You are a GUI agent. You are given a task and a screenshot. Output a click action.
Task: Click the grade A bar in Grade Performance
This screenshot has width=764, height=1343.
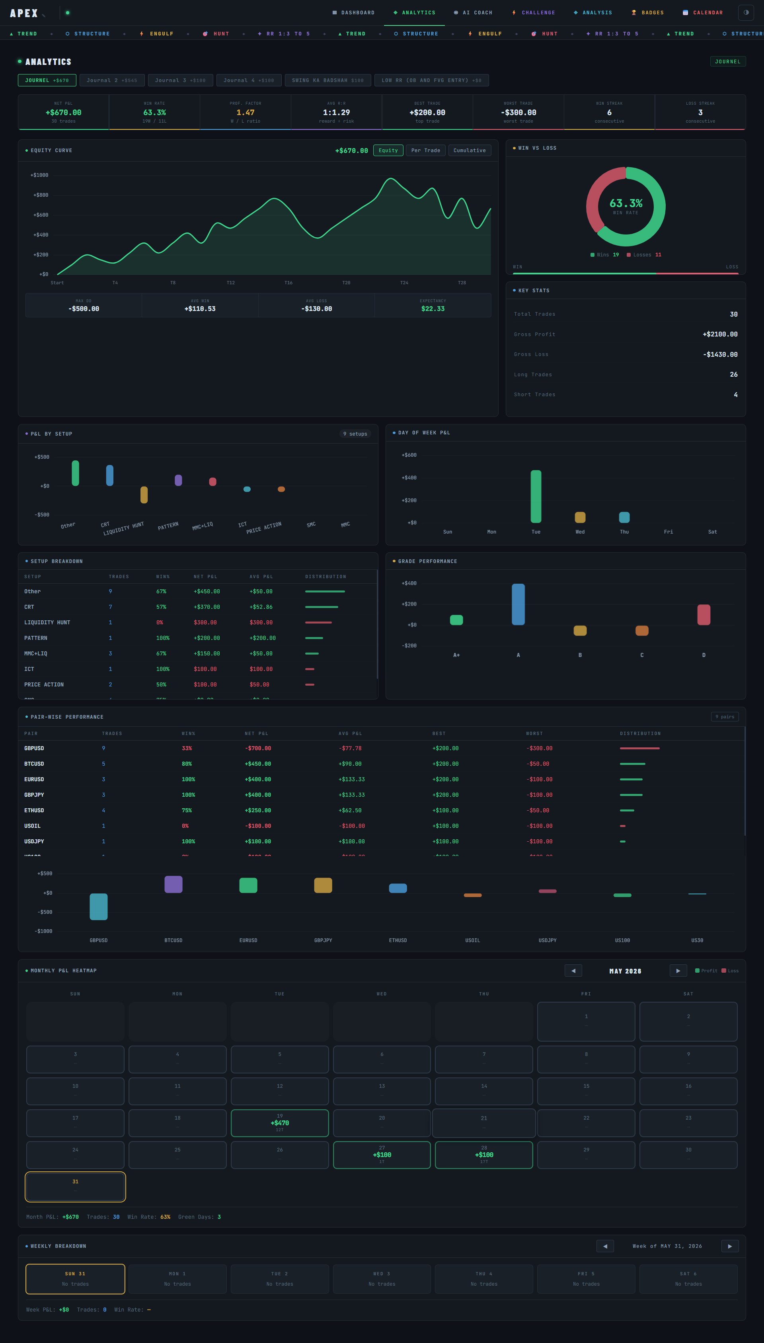pos(518,604)
